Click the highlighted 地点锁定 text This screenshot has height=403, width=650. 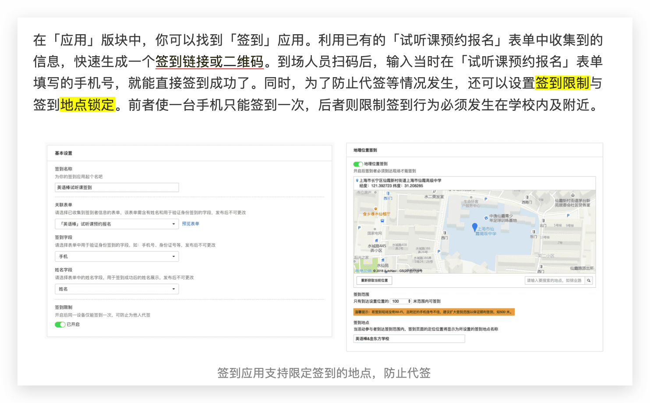(88, 105)
